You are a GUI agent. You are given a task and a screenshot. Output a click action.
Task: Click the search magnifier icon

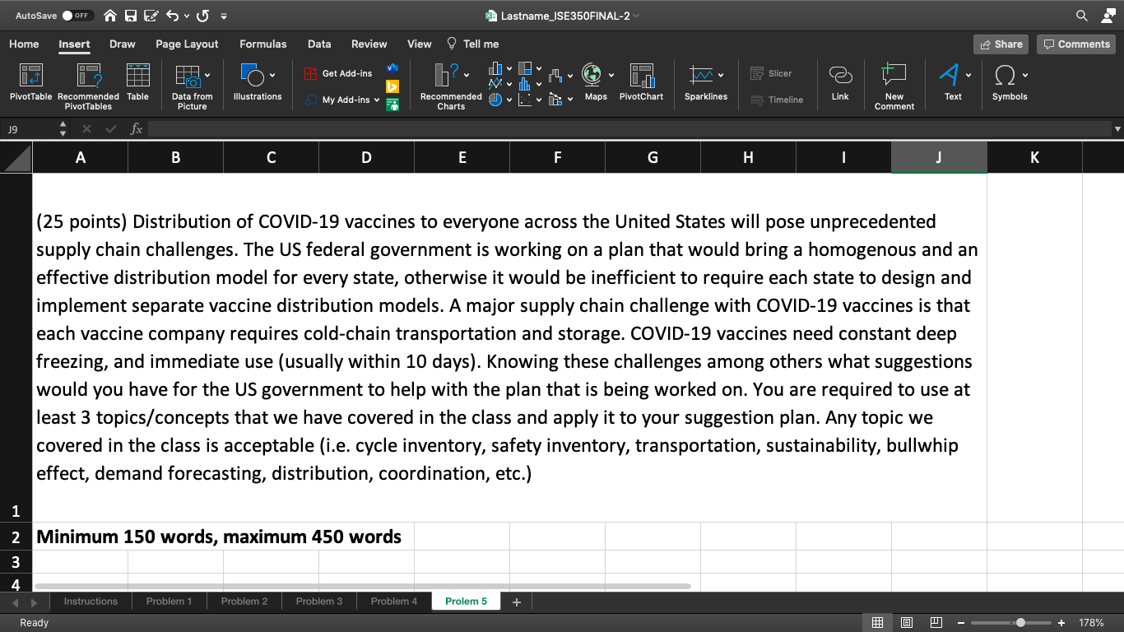1081,16
